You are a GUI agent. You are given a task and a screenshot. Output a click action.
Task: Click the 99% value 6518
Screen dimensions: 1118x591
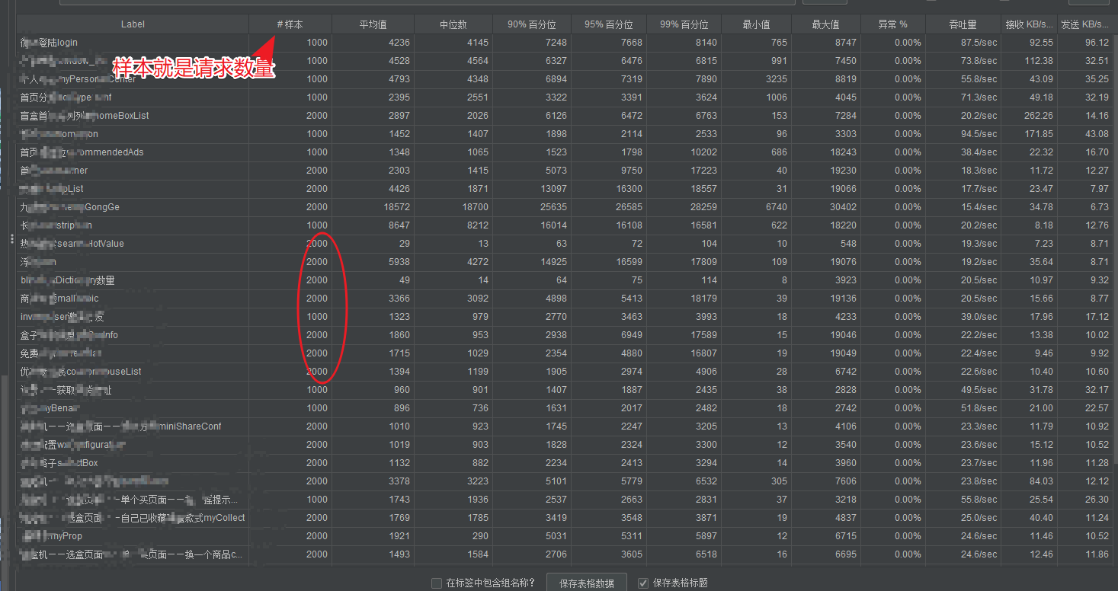pos(705,554)
